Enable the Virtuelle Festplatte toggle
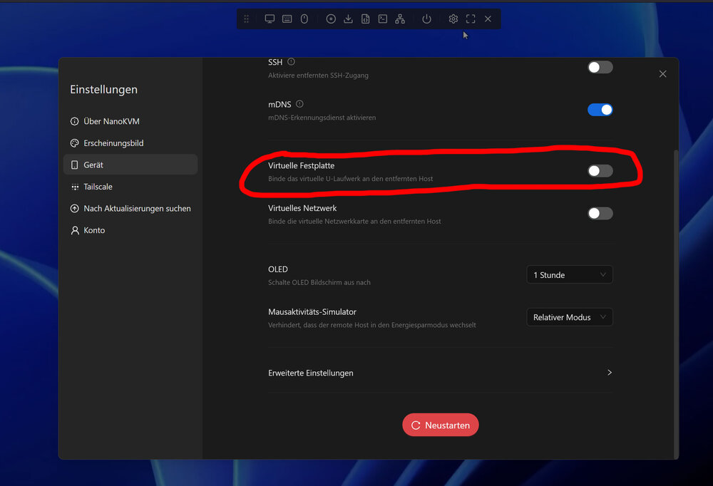713x486 pixels. click(x=600, y=171)
